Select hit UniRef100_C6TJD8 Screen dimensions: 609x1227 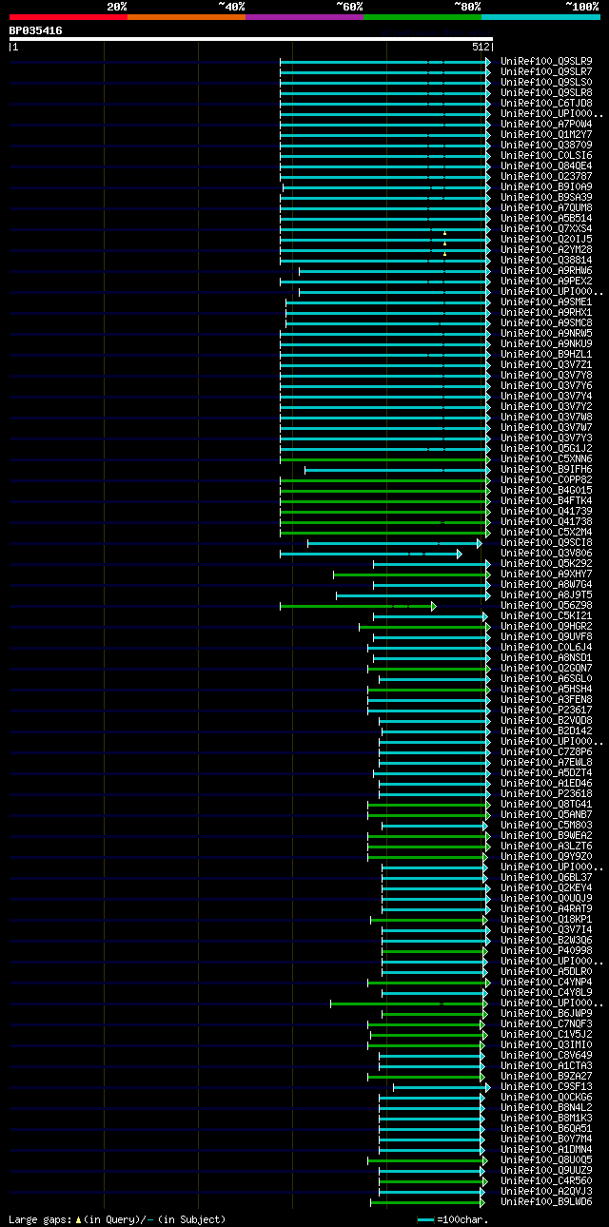(x=546, y=103)
